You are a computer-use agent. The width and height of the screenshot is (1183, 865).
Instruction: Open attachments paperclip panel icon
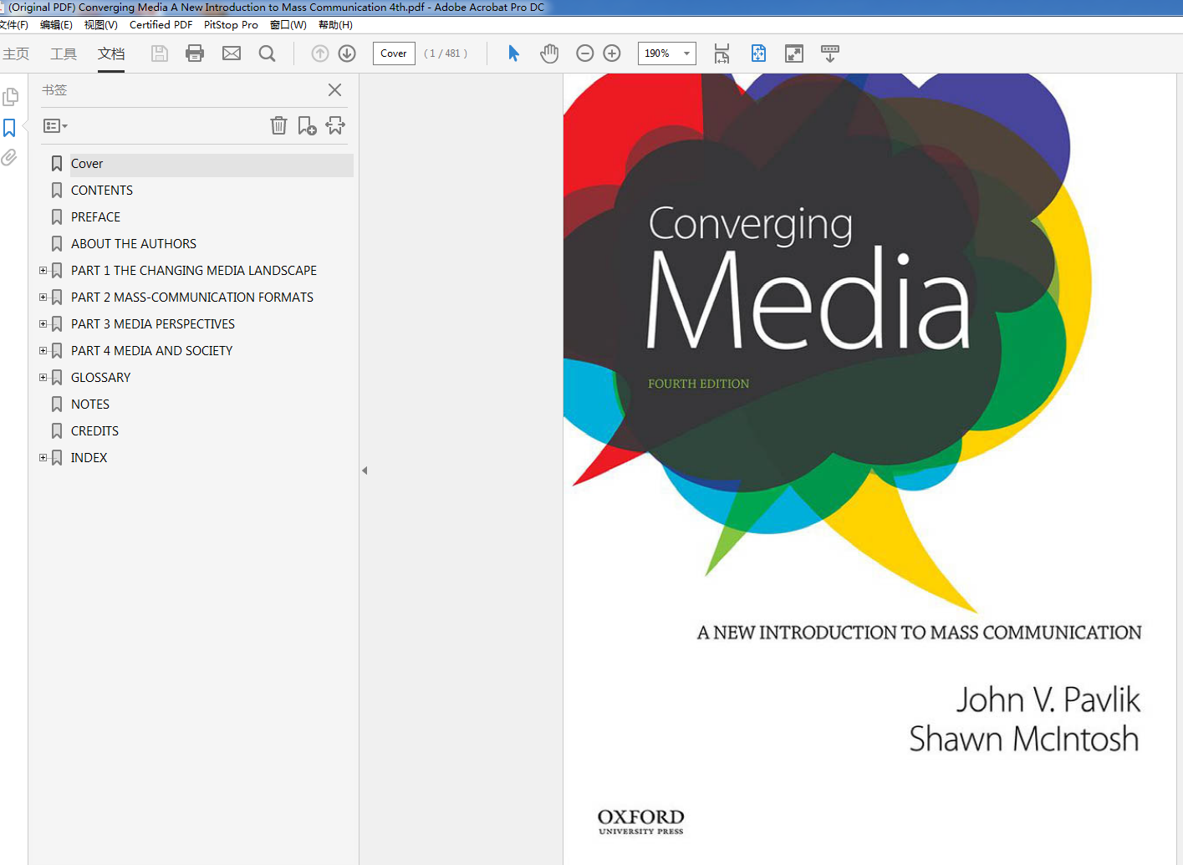[x=9, y=157]
